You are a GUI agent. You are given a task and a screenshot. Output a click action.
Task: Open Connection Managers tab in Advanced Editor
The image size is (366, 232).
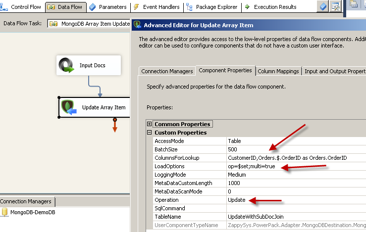167,71
